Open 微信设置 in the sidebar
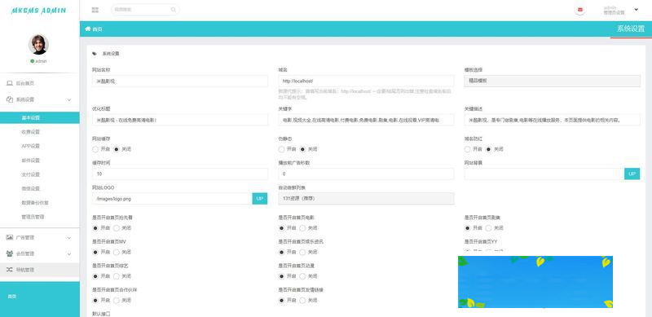 pyautogui.click(x=30, y=188)
